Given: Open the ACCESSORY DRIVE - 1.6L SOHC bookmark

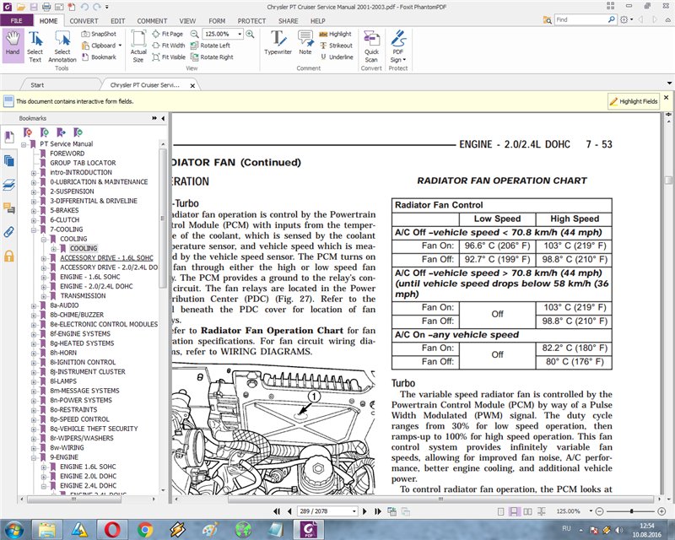Looking at the screenshot, I should (106, 258).
